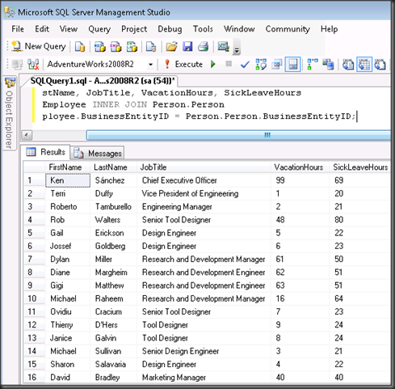Toggle IntelliSense Enabled icon

pos(292,64)
